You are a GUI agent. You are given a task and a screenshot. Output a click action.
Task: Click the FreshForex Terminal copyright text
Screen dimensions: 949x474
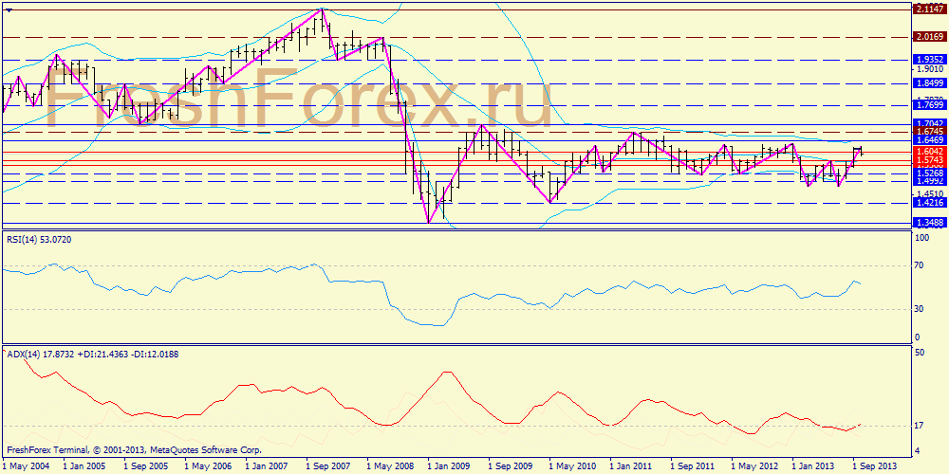(x=133, y=449)
